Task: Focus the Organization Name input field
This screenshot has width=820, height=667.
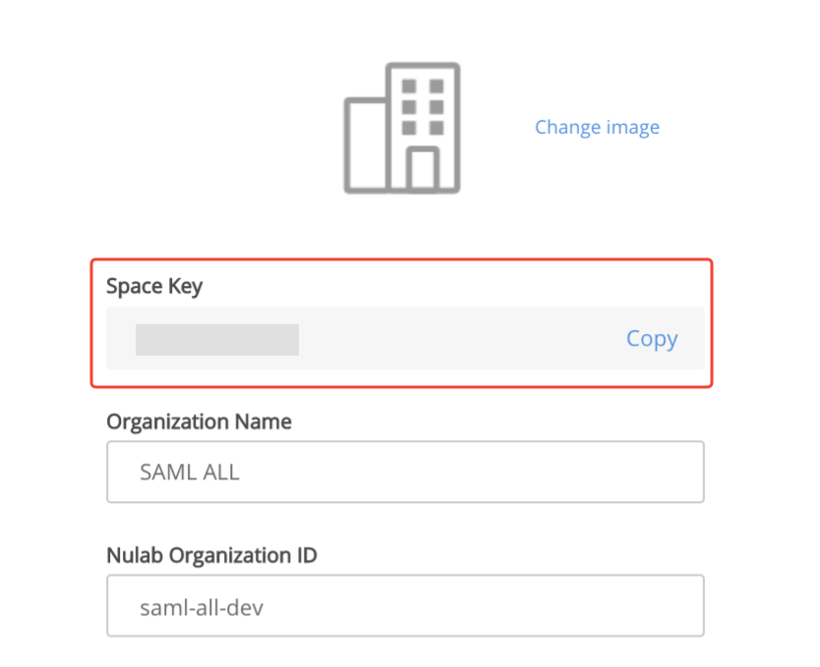Action: click(405, 472)
